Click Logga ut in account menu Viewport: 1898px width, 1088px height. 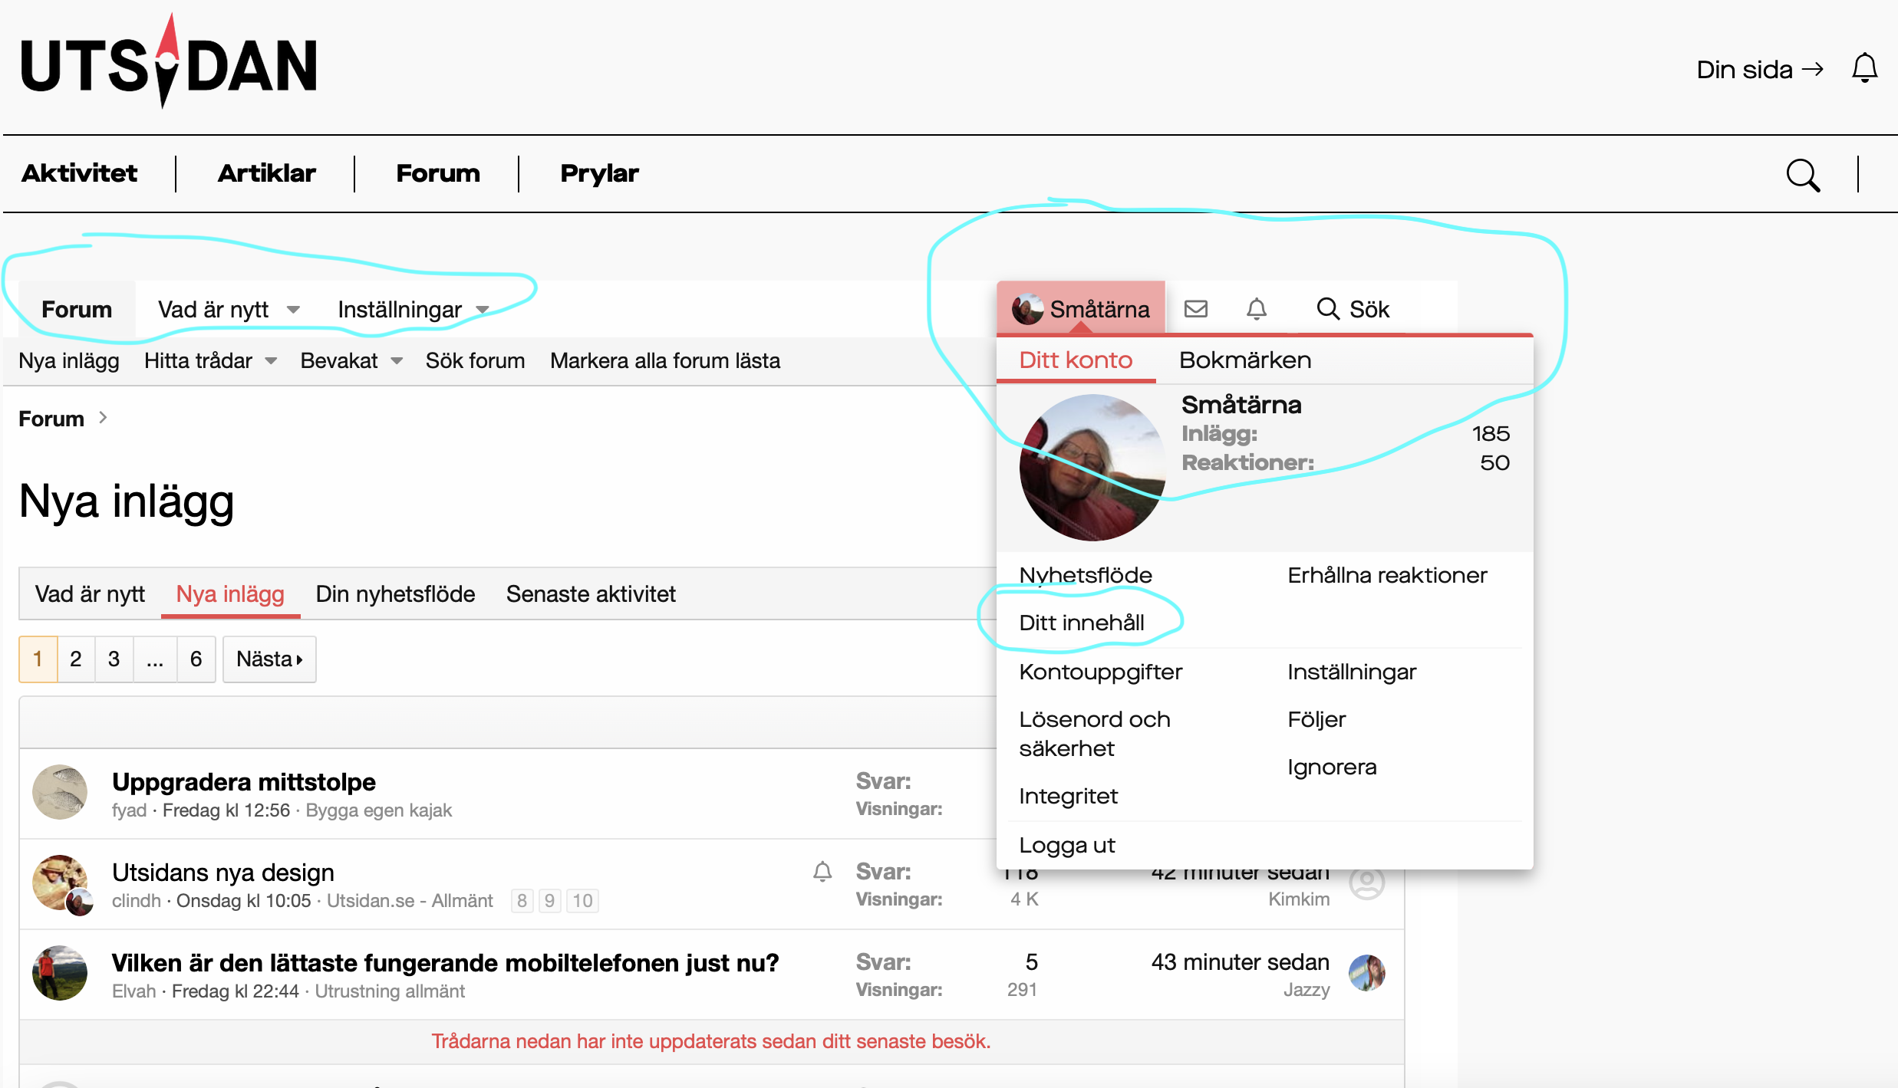coord(1066,845)
